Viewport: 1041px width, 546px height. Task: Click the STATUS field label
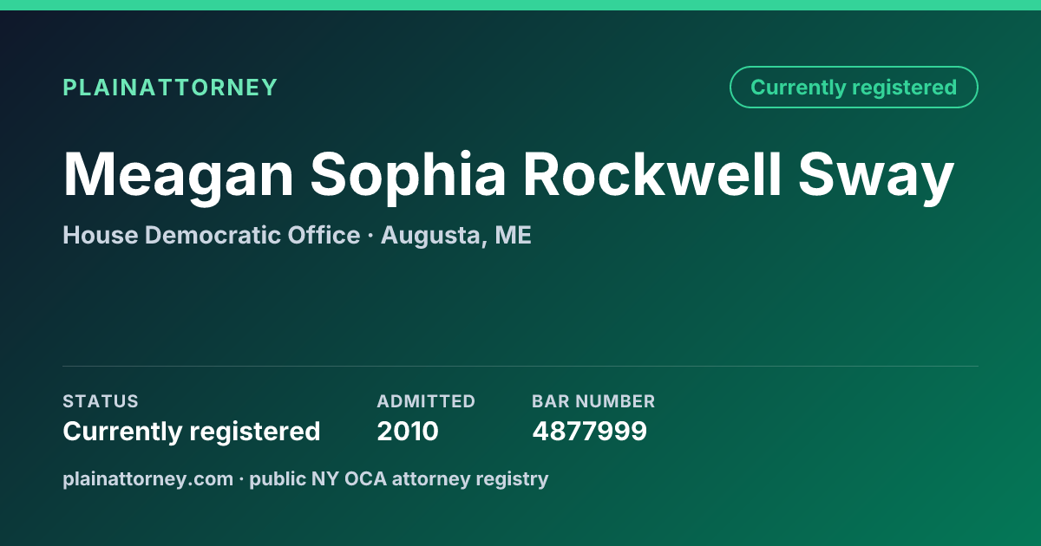[x=101, y=401]
